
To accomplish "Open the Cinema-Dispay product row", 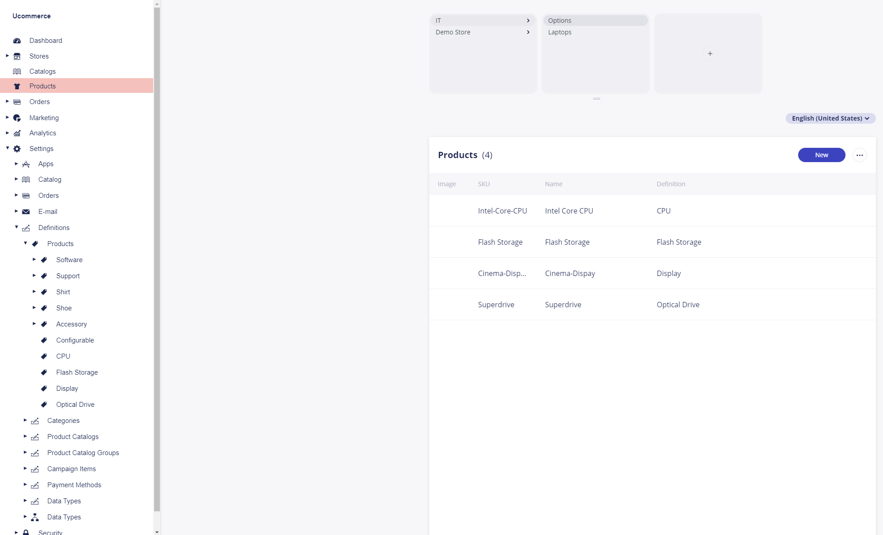I will (652, 273).
